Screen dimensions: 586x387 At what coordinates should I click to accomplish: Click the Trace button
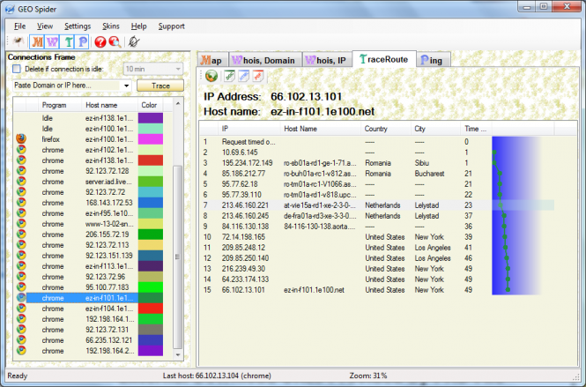[160, 86]
